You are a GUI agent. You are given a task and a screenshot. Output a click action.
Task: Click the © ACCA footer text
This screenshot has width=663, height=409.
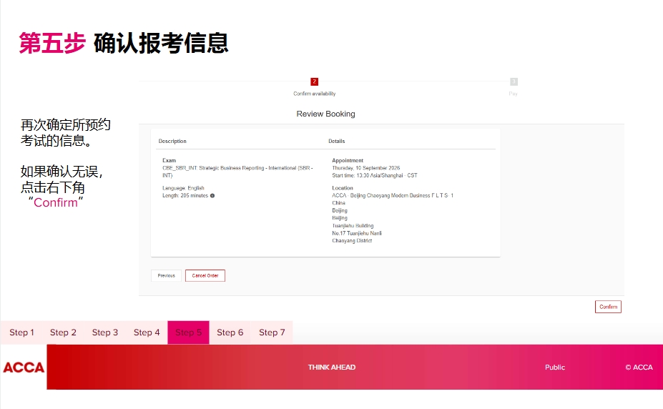tap(639, 368)
